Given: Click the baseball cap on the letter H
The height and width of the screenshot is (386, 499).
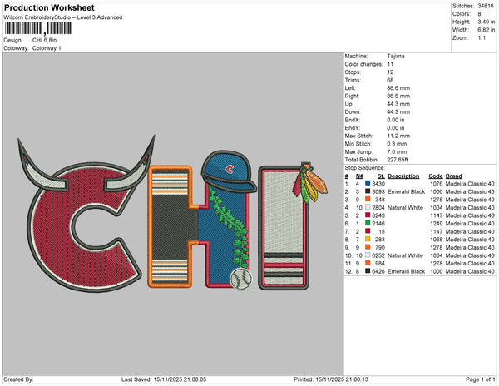Looking at the screenshot, I should tap(230, 172).
